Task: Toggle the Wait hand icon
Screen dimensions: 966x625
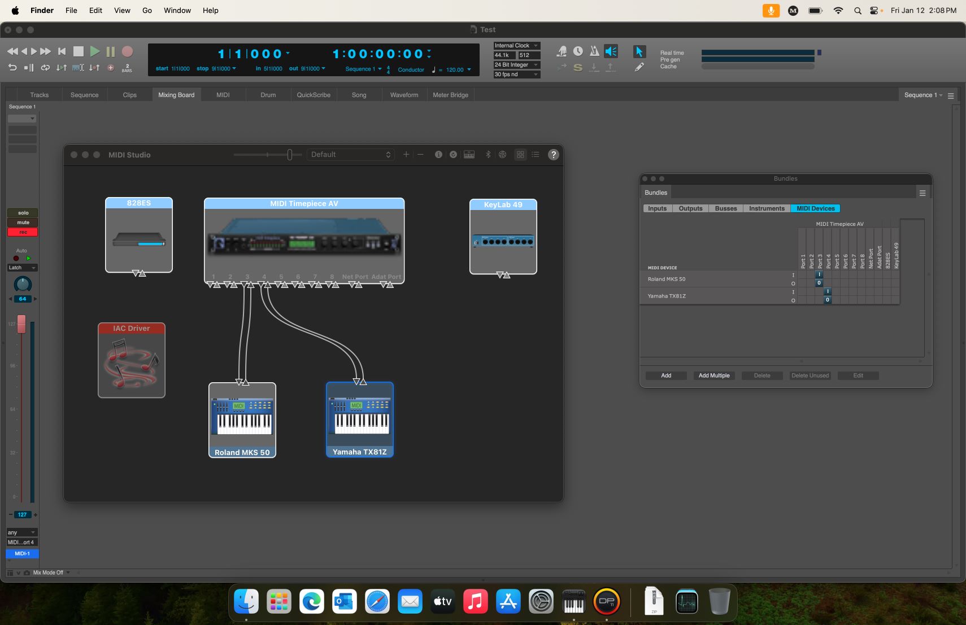Action: [x=562, y=51]
